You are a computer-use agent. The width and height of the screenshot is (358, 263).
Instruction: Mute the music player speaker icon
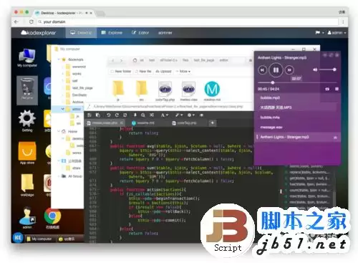pyautogui.click(x=315, y=70)
